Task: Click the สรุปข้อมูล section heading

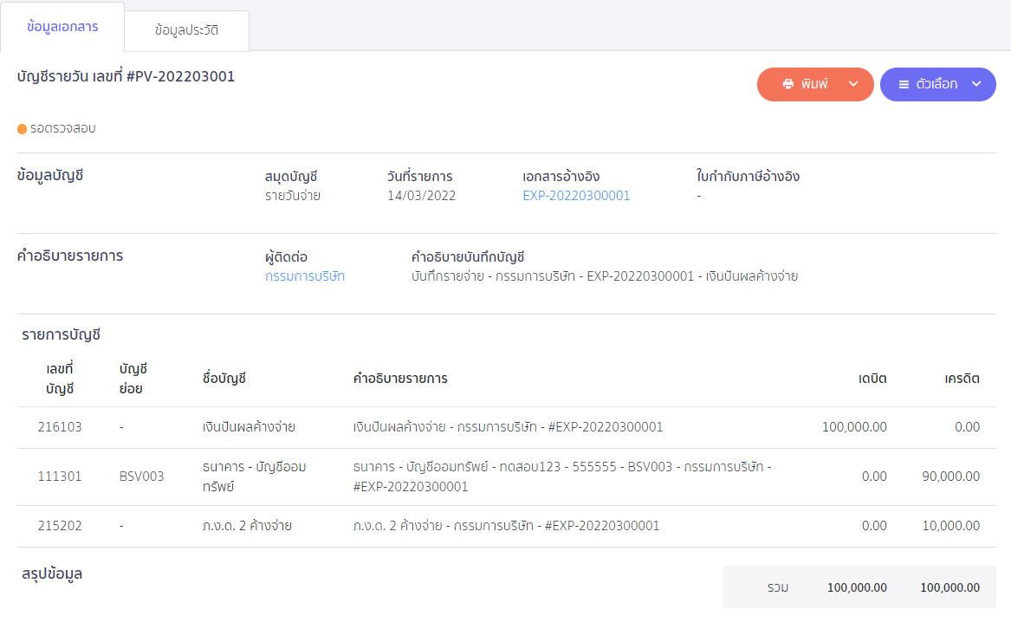Action: pos(52,574)
